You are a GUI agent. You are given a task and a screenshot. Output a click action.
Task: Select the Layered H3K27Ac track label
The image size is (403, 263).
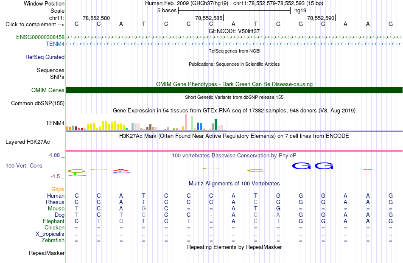[x=28, y=142]
